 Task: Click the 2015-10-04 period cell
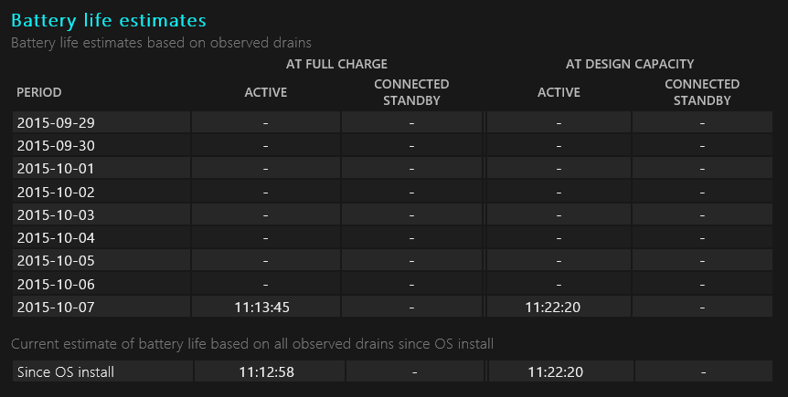[56, 238]
